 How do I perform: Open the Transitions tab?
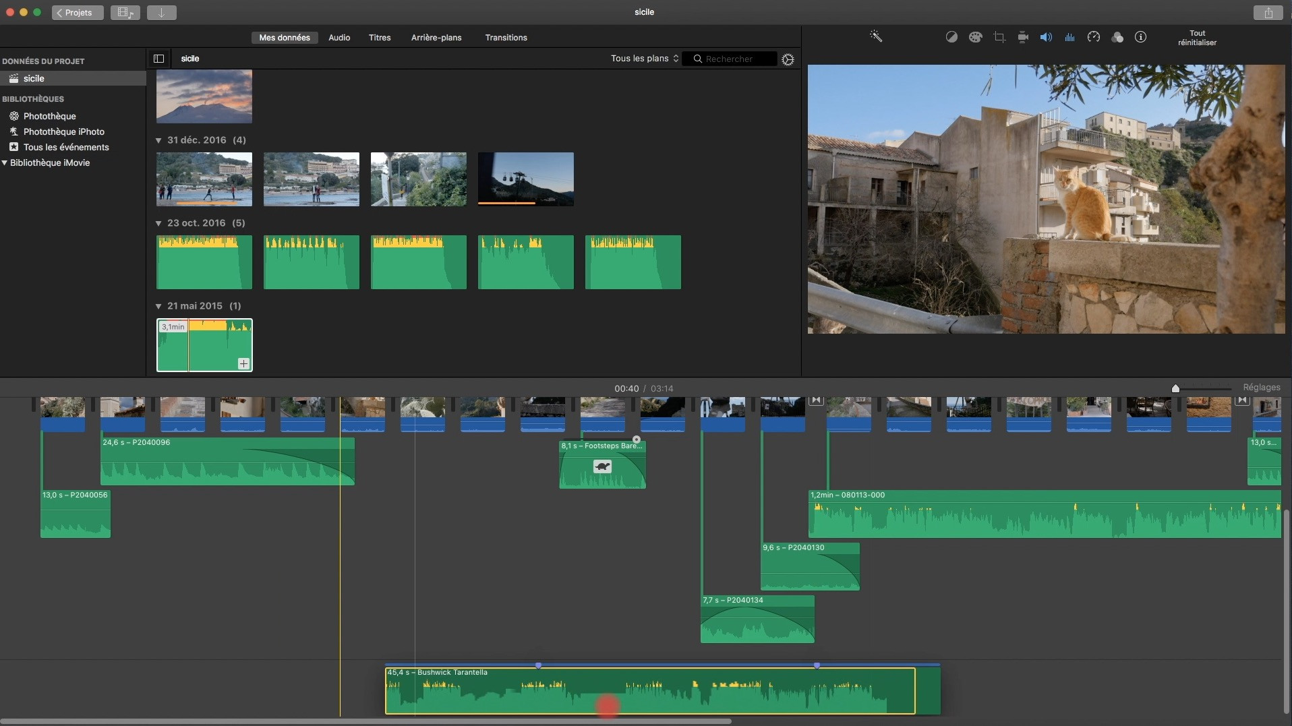pos(506,38)
